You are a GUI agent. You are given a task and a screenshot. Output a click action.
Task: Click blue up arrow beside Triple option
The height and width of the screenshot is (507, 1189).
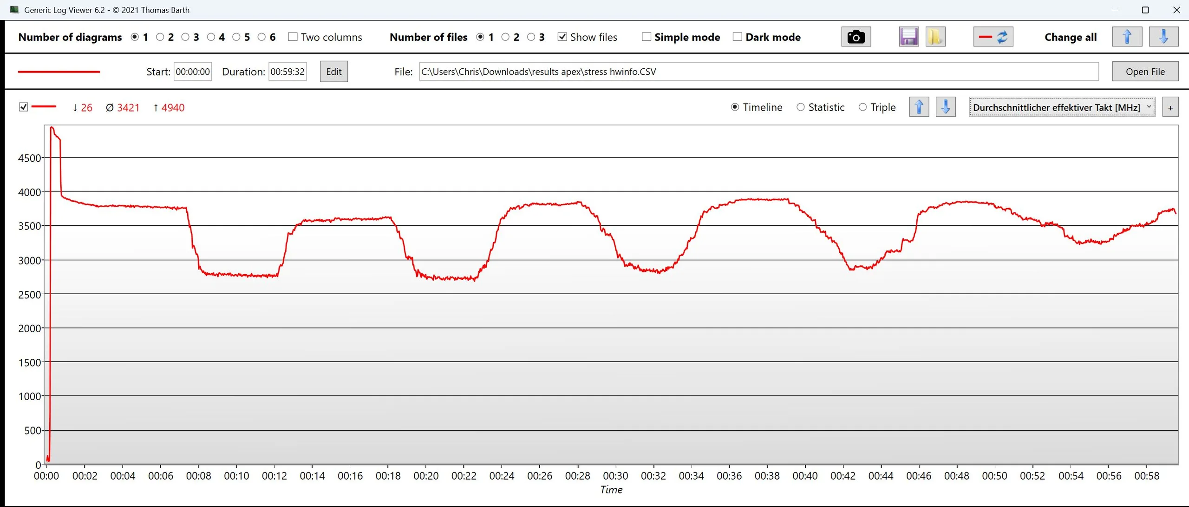(919, 107)
